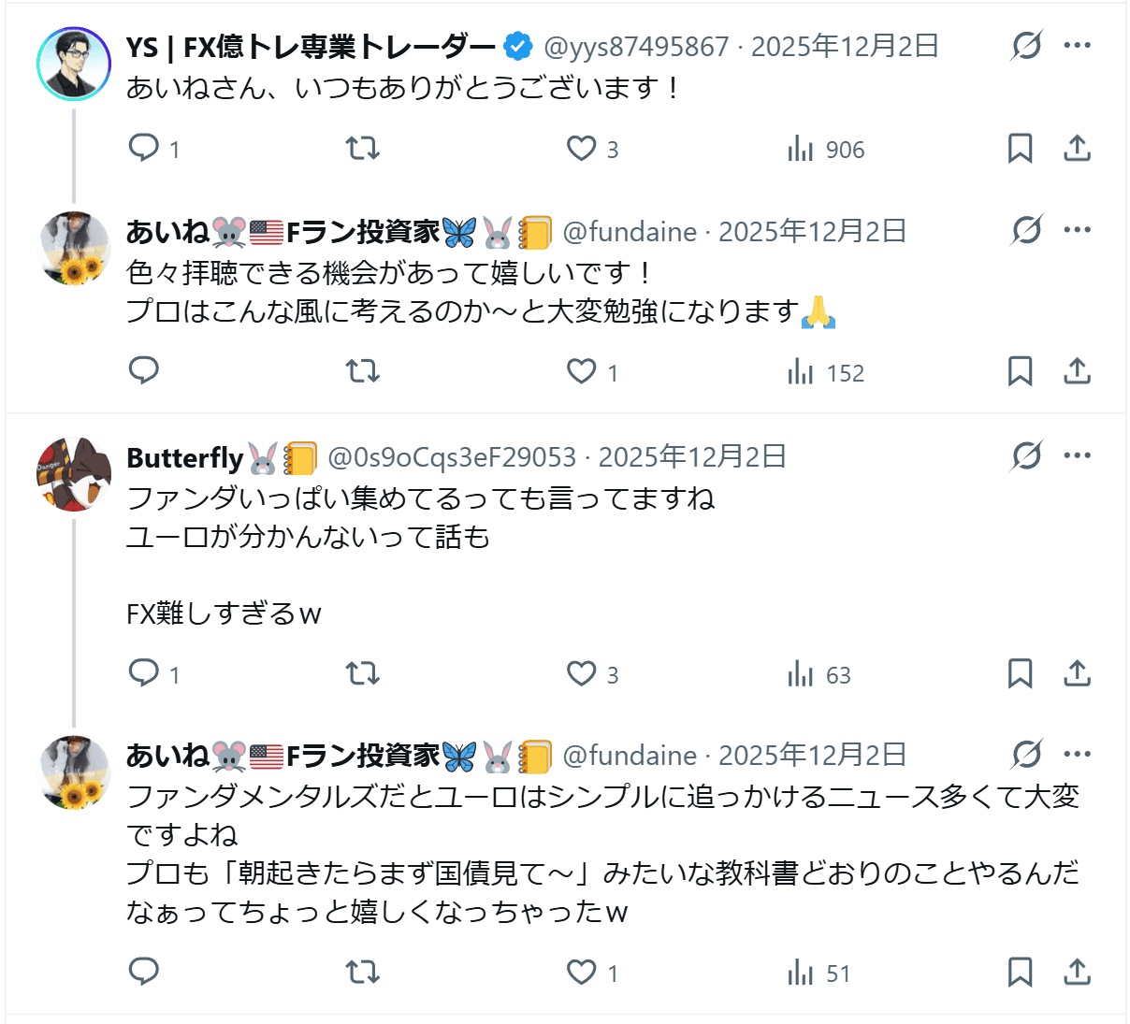Image resolution: width=1130 pixels, height=1024 pixels.
Task: Open more options menu on Butterfly's tweet
Action: pos(1078,455)
